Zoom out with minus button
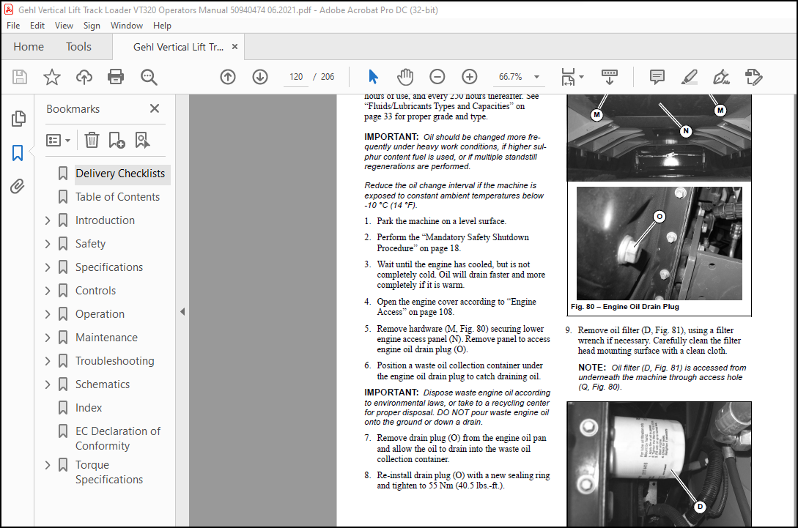The width and height of the screenshot is (798, 528). click(x=437, y=77)
